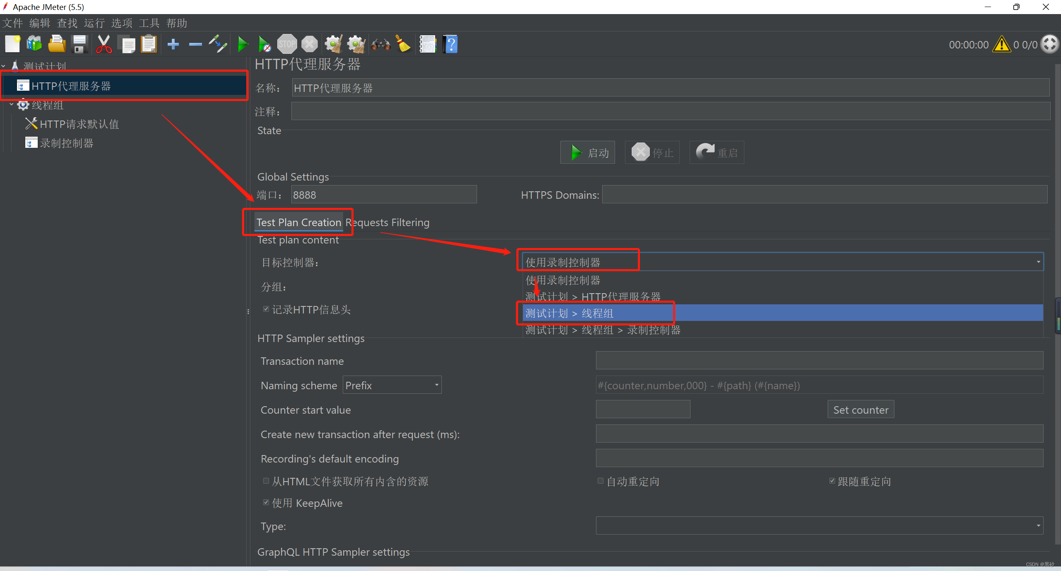The image size is (1061, 571).
Task: Click the Set counter button
Action: (x=861, y=410)
